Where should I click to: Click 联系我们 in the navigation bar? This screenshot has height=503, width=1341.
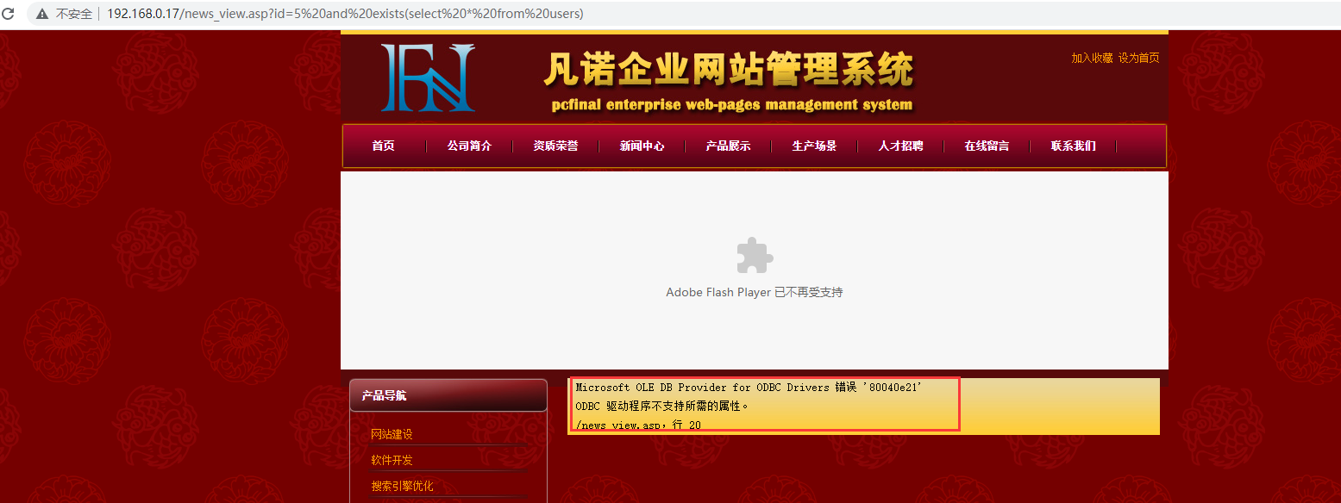[x=1073, y=146]
